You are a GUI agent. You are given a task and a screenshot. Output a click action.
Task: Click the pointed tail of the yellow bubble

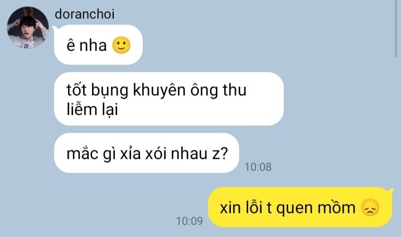click(391, 191)
